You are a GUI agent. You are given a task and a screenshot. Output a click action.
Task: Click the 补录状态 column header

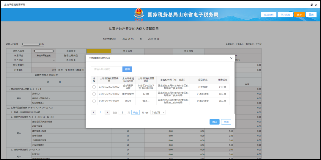click(x=223, y=80)
